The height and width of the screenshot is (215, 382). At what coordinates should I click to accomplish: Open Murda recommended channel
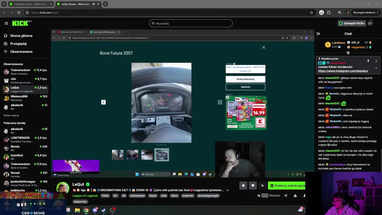click(25, 148)
